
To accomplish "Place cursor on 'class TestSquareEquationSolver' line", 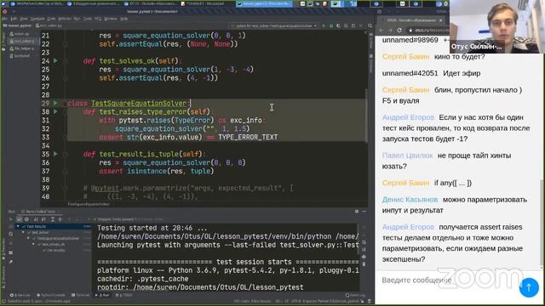I will pyautogui.click(x=129, y=104).
